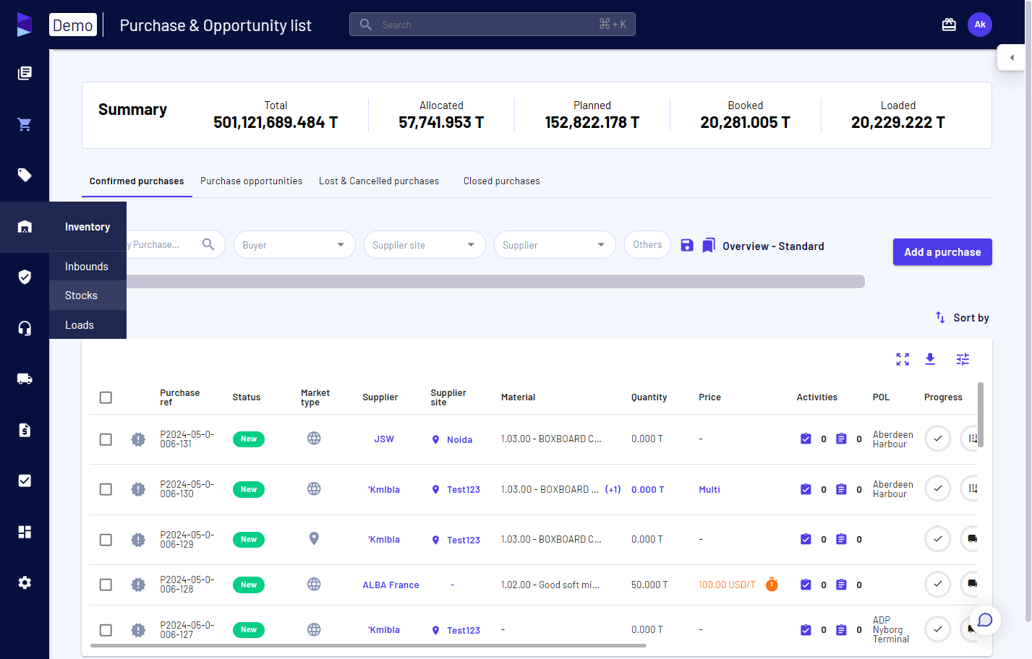Screen dimensions: 1032x659
Task: Check the row P2024-05-0-006-130
Action: click(106, 489)
